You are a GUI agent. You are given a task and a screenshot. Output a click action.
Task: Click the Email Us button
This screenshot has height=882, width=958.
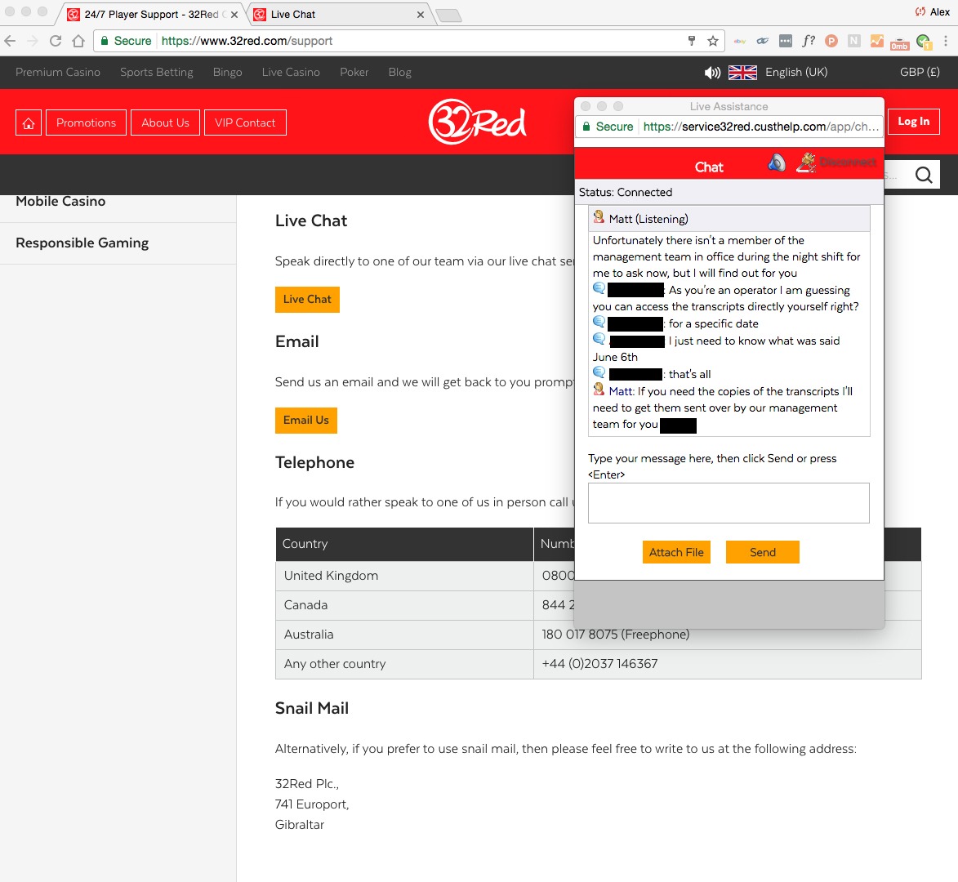(x=306, y=421)
